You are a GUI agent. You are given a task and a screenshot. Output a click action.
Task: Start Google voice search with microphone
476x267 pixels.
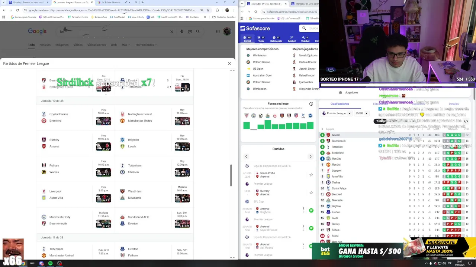182,32
